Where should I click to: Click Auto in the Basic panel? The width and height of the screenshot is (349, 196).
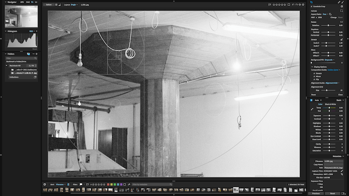coord(317,100)
